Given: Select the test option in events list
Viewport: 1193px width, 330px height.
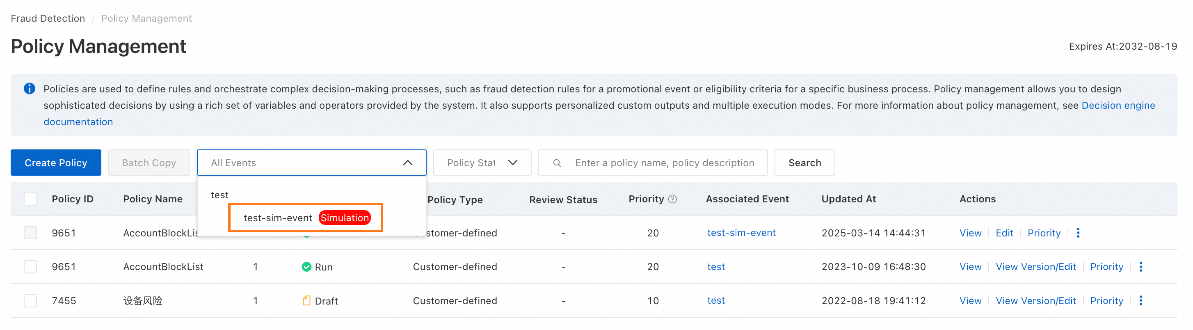Looking at the screenshot, I should pos(219,195).
